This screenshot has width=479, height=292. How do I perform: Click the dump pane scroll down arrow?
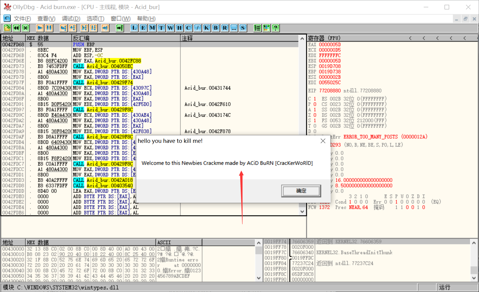(259, 278)
